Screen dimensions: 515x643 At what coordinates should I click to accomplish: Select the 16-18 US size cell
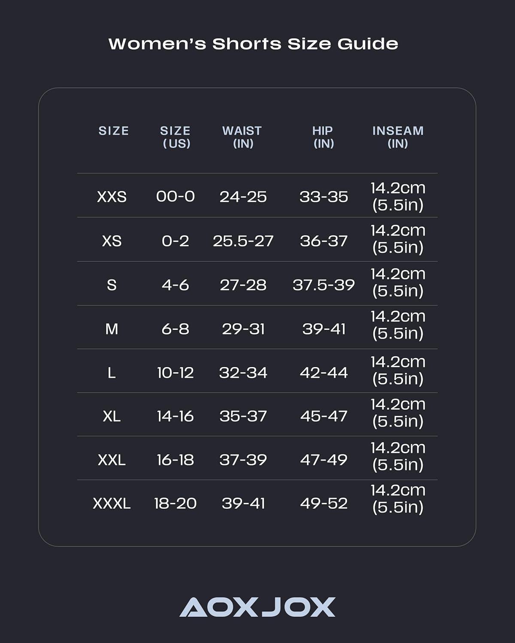(175, 460)
